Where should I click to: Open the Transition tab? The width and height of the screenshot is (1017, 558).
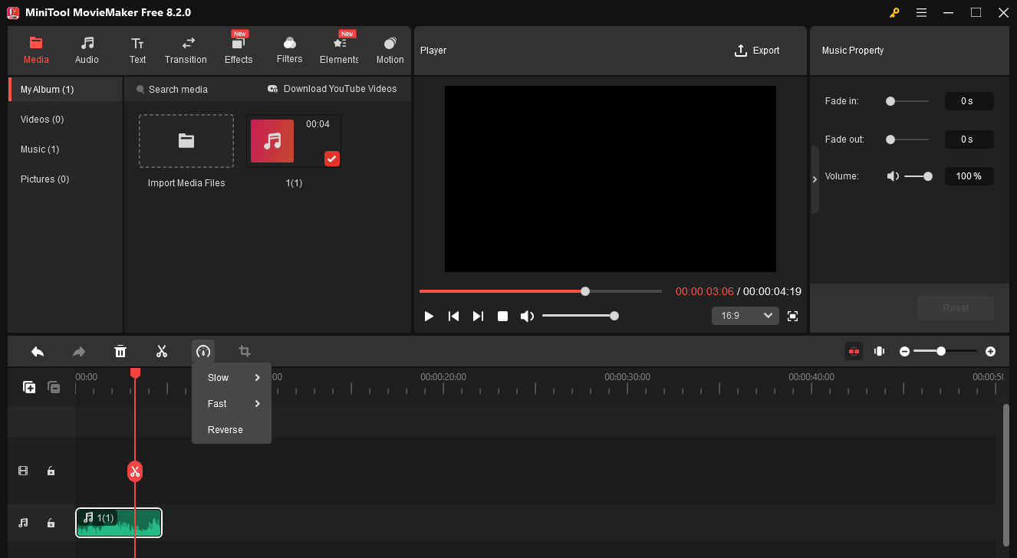186,50
